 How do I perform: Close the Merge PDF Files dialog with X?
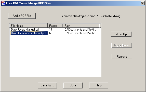[x=142, y=3]
